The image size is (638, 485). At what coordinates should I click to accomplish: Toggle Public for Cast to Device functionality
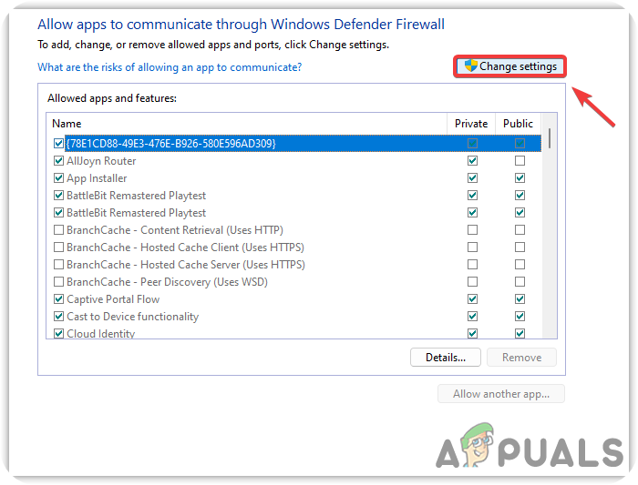pyautogui.click(x=520, y=317)
